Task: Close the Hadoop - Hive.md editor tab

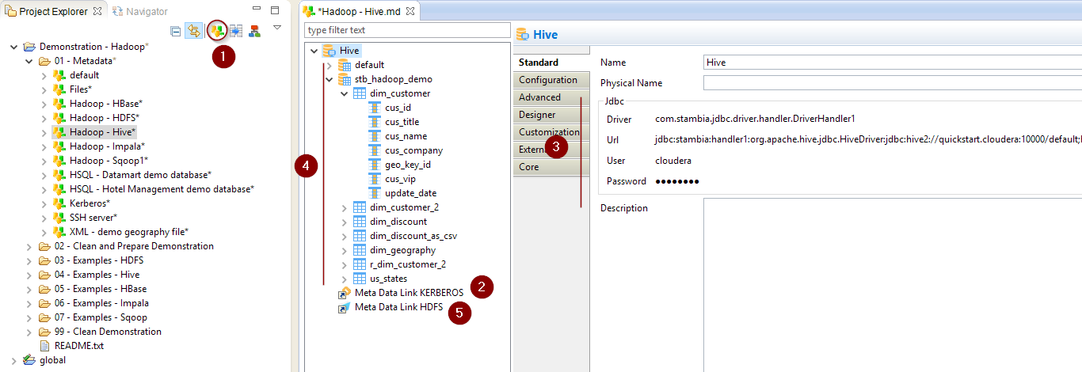Action: click(410, 11)
